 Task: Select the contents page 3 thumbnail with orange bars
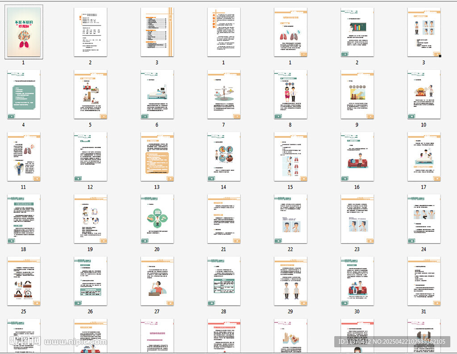(x=157, y=32)
